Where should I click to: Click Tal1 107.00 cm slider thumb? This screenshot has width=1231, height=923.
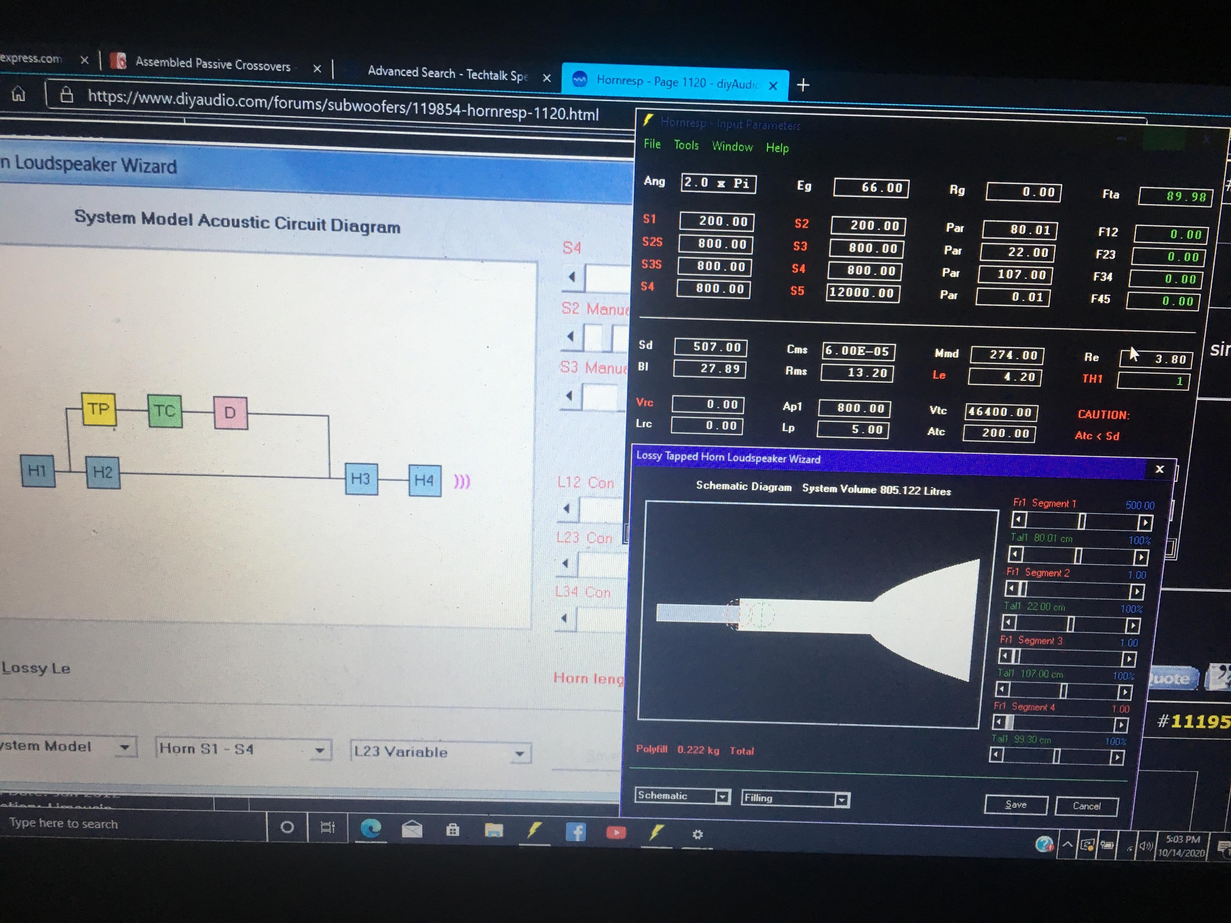[x=1063, y=691]
